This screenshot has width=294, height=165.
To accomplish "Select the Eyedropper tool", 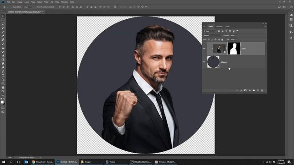I will (x=3, y=36).
